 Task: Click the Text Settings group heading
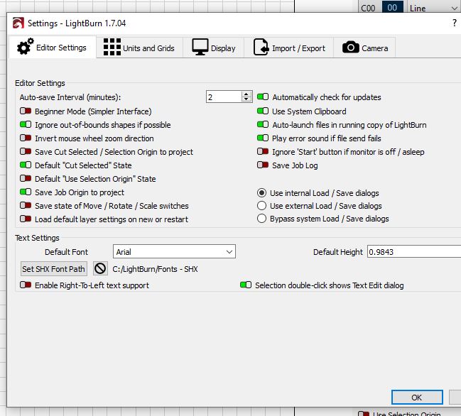pyautogui.click(x=37, y=238)
